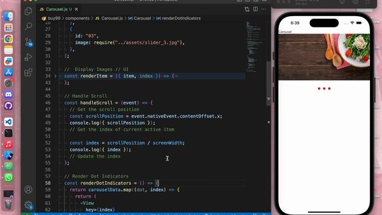Click line number 58 in the gutter

(x=48, y=183)
